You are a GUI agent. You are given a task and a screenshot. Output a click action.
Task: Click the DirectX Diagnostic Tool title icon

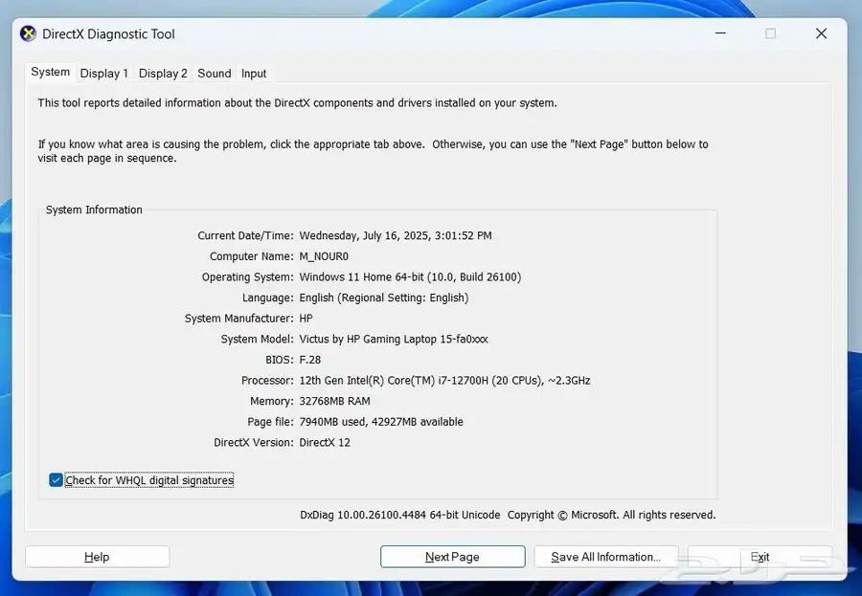[x=28, y=33]
